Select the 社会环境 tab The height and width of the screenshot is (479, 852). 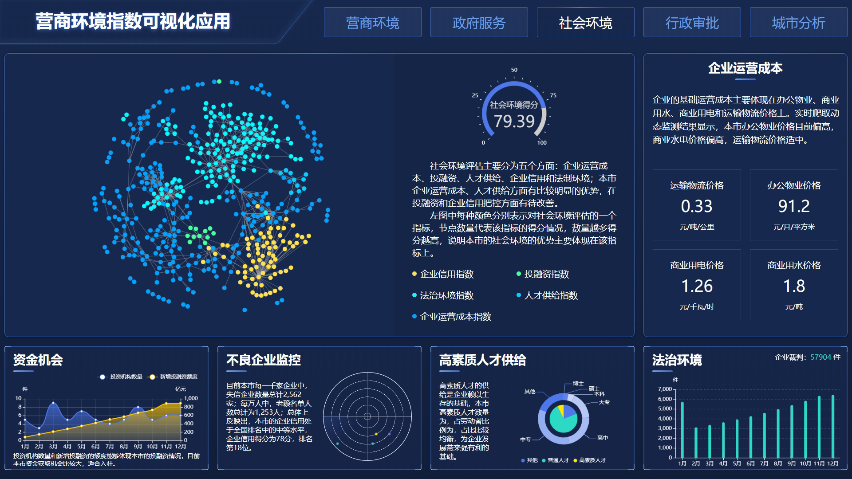point(585,23)
